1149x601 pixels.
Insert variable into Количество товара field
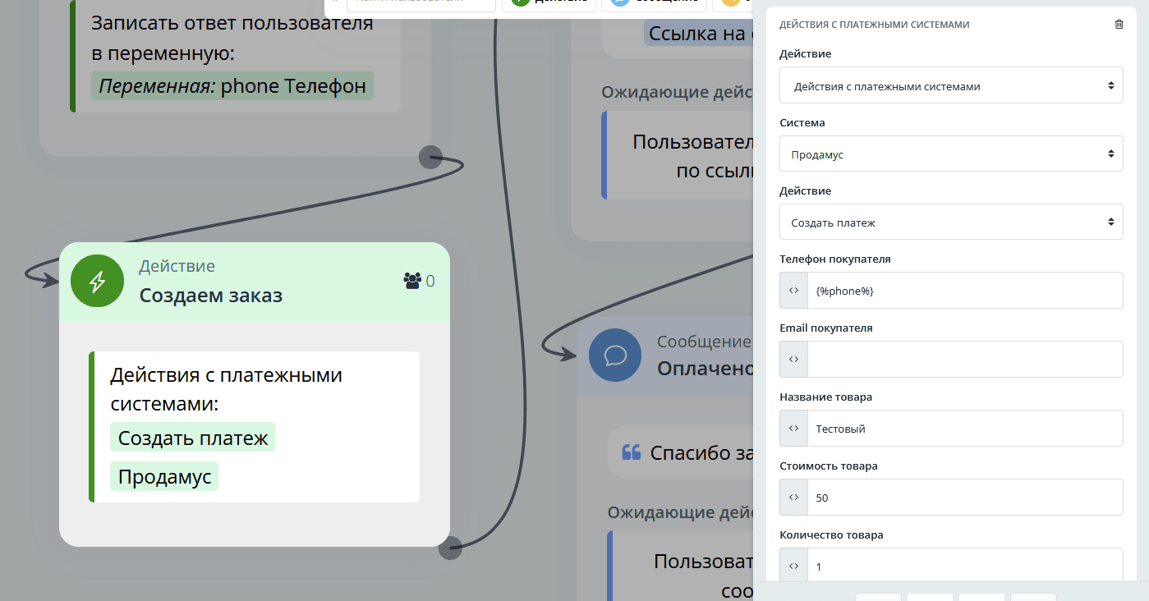tap(793, 567)
